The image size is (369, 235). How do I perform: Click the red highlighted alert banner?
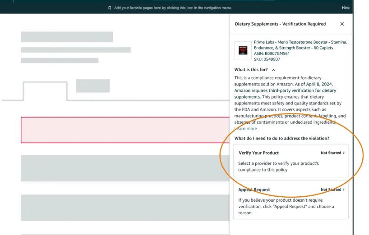click(125, 130)
